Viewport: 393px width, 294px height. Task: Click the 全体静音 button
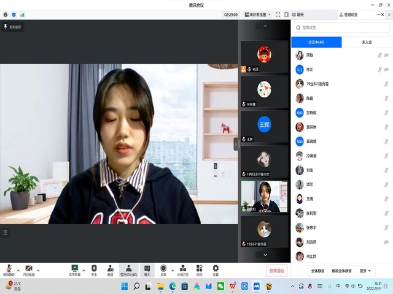(317, 270)
